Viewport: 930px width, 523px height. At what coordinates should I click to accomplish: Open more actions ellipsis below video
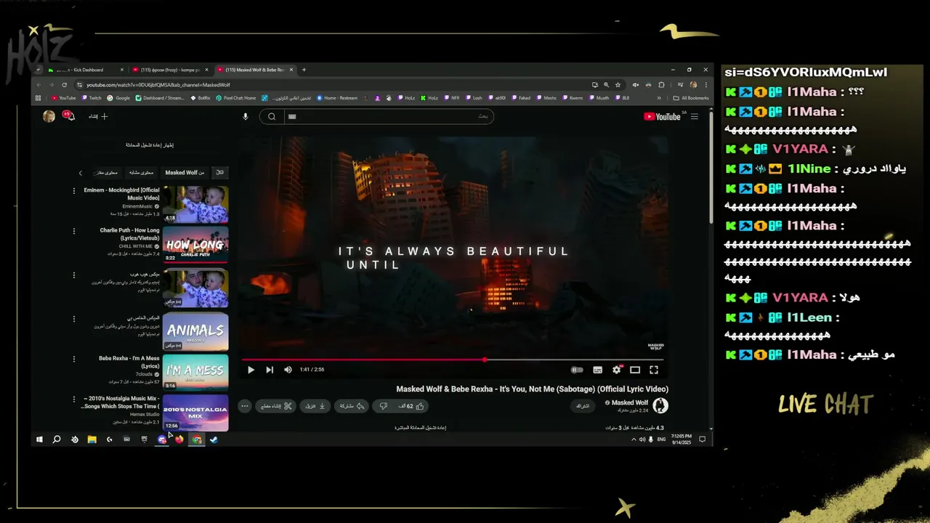(245, 406)
